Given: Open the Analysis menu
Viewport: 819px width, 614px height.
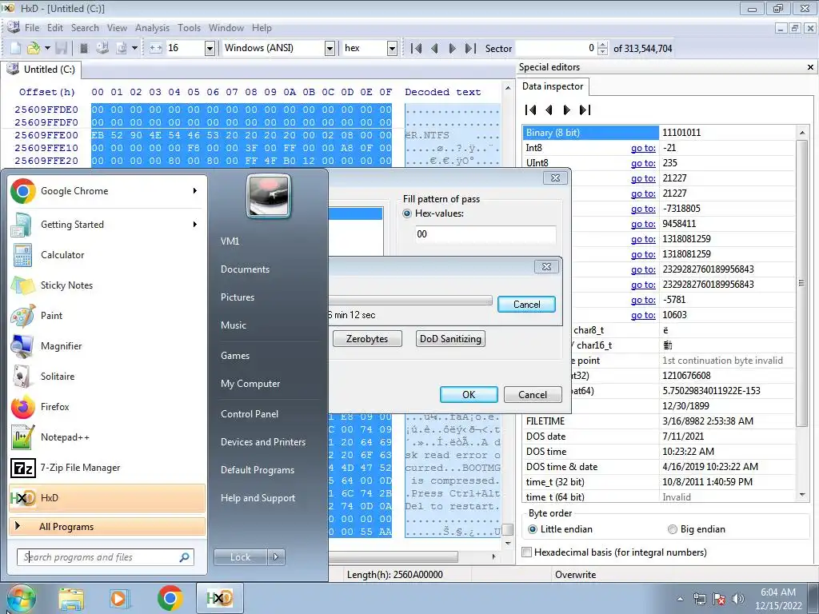Looking at the screenshot, I should point(152,28).
